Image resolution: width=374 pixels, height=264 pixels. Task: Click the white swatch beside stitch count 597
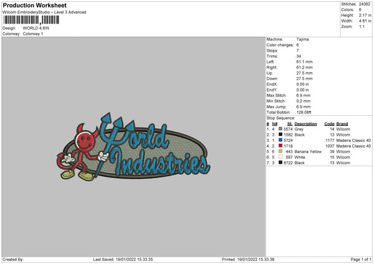(x=280, y=157)
